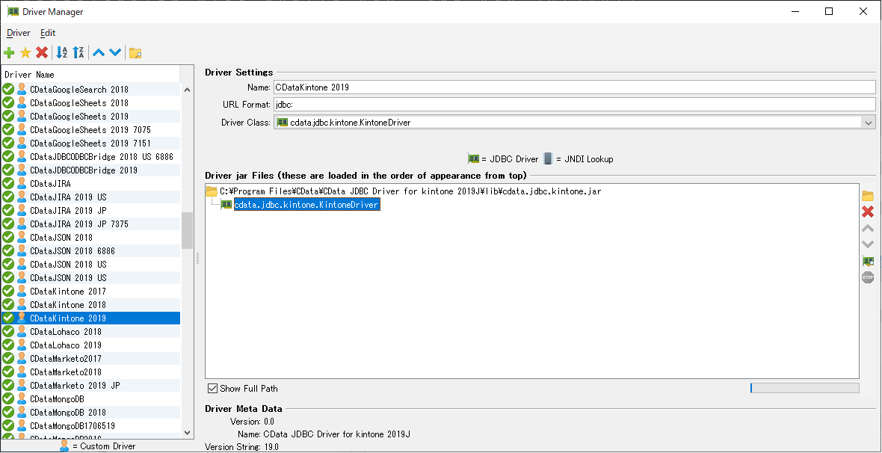Click the gray STOP icon
882x453 pixels.
868,277
